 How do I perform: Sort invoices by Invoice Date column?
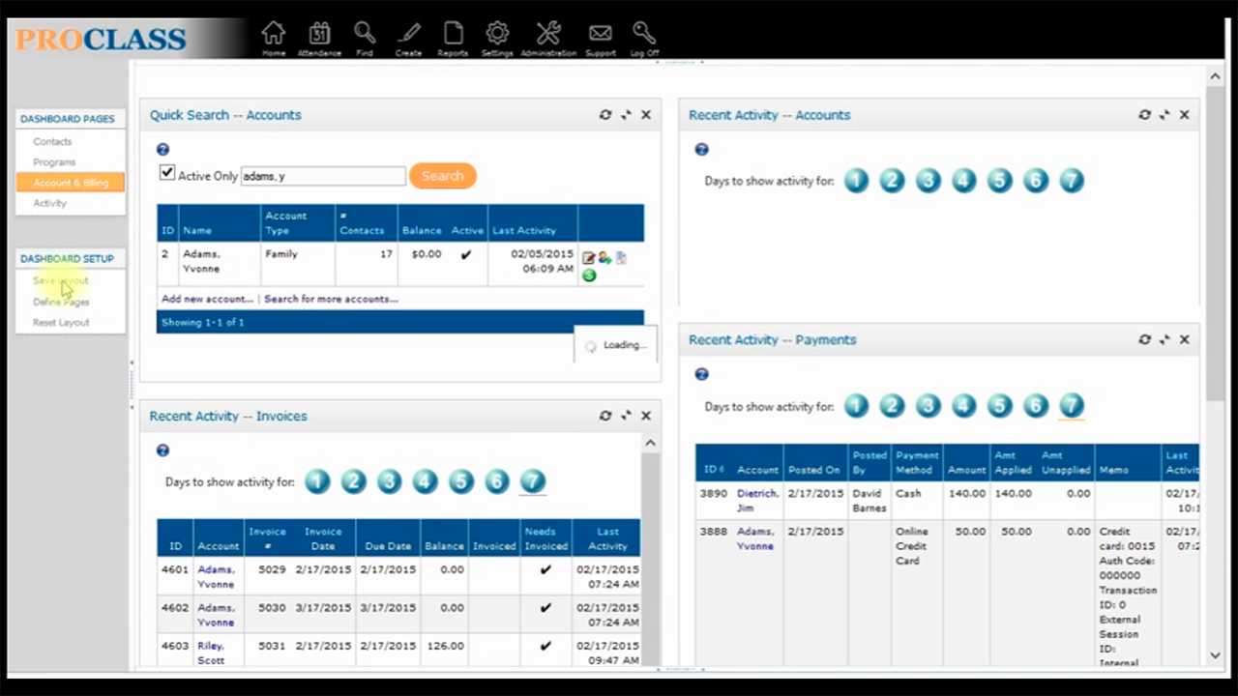[x=323, y=538]
